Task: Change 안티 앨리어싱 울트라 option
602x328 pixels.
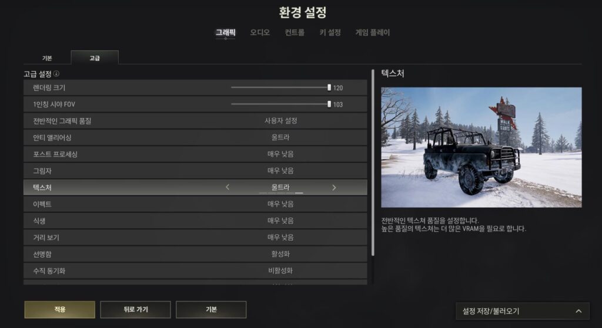Action: [x=280, y=137]
